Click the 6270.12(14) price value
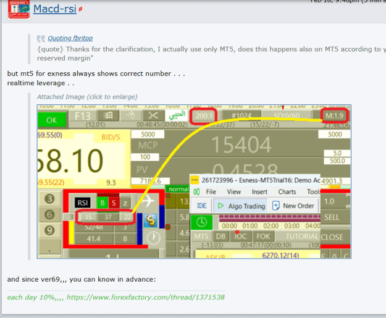 click(x=280, y=255)
